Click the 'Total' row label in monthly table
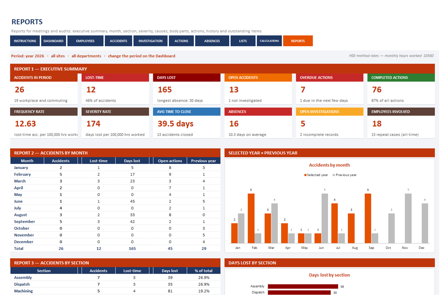Image resolution: width=448 pixels, height=308 pixels. (19, 249)
